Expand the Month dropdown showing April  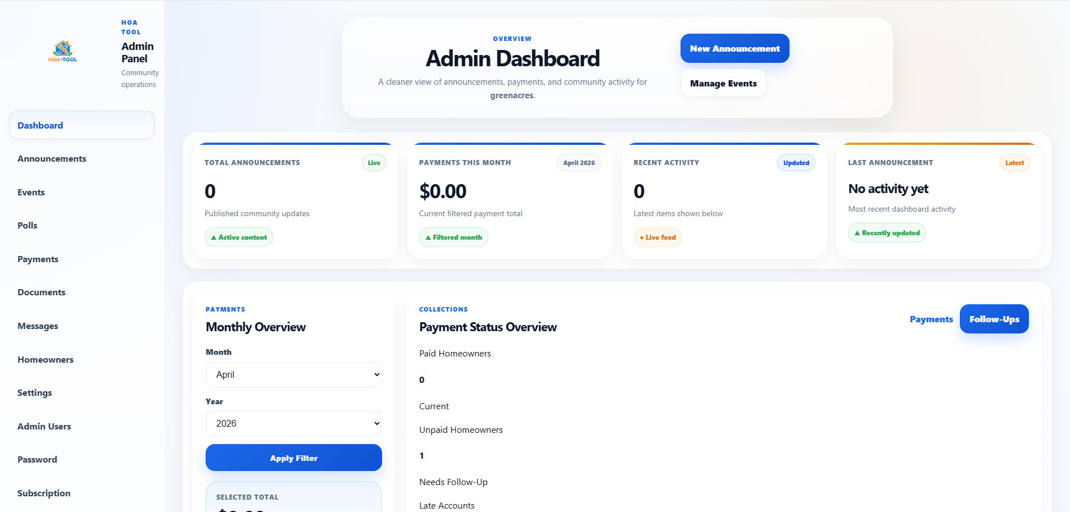(x=294, y=374)
